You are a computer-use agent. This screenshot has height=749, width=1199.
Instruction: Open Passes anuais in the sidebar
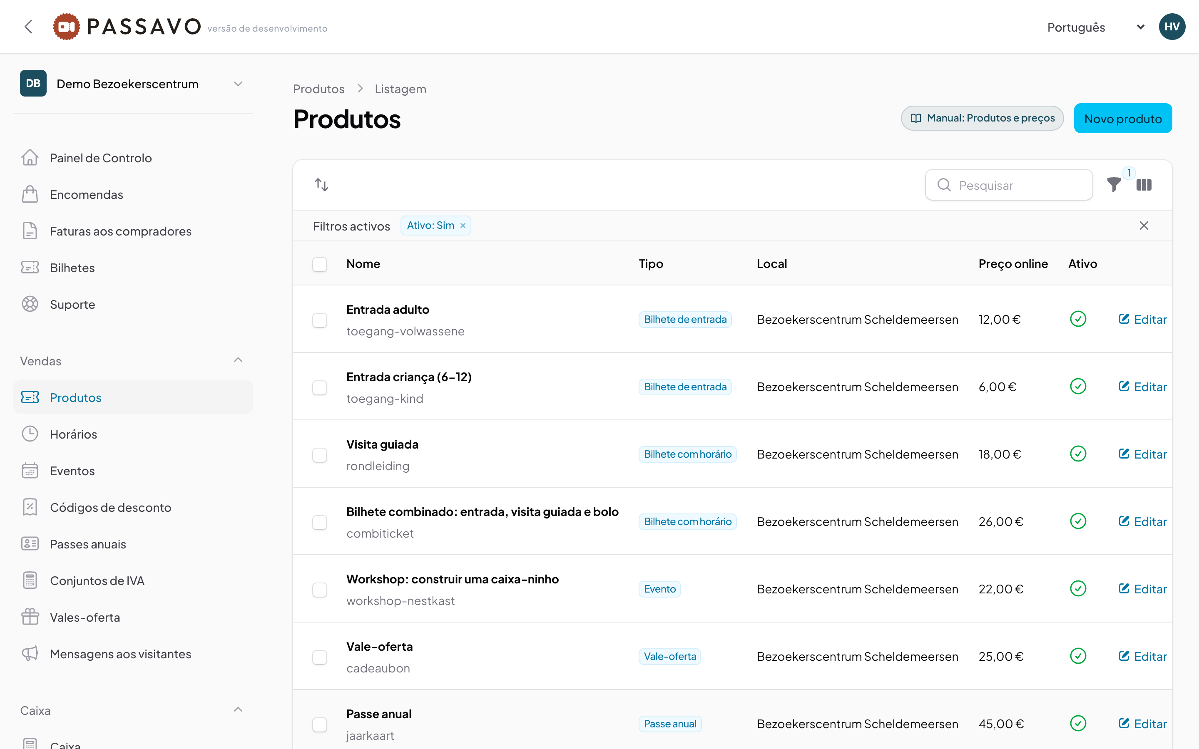(x=133, y=544)
